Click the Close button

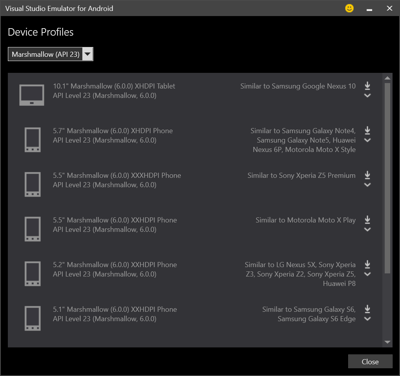tap(370, 361)
